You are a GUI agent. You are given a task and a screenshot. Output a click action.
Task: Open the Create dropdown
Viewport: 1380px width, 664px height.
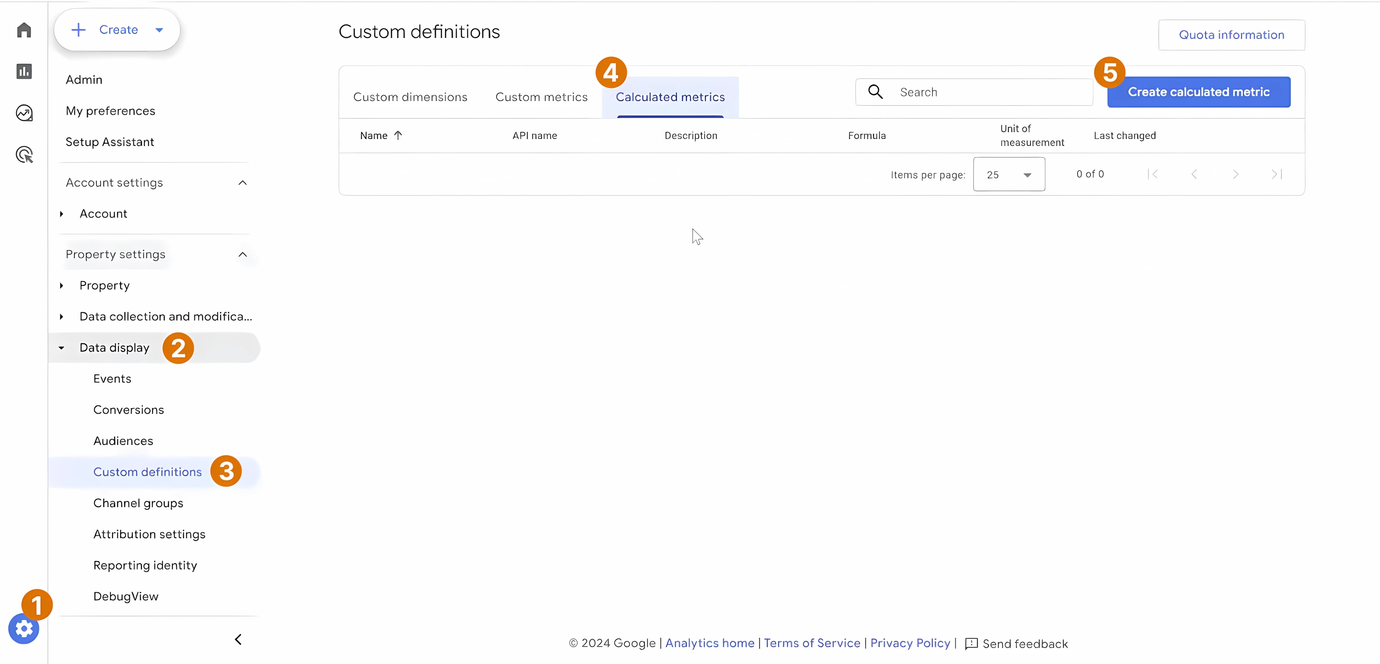coord(159,29)
